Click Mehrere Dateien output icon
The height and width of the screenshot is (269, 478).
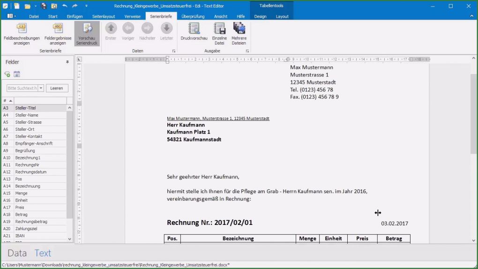pos(239,29)
